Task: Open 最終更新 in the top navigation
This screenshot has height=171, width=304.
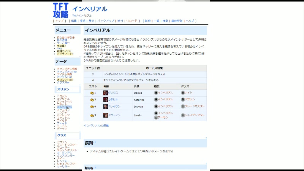Action: tap(177, 21)
